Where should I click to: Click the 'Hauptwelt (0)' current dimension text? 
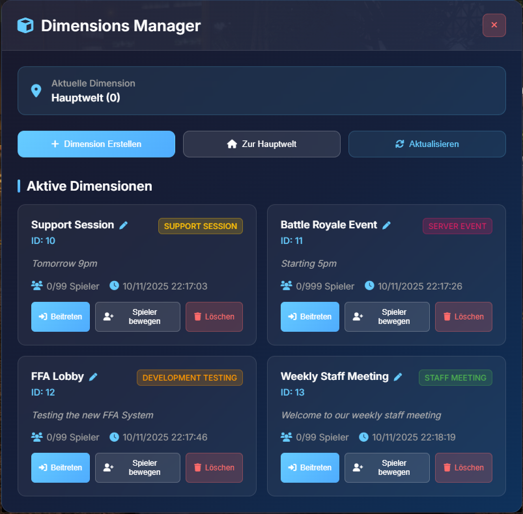[x=86, y=98]
